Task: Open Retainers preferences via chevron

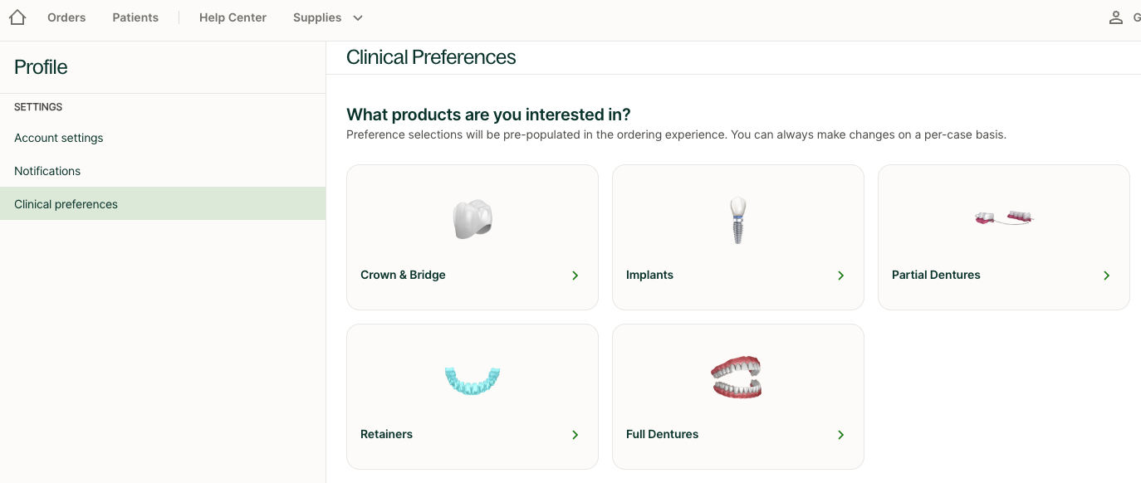Action: [x=575, y=435]
